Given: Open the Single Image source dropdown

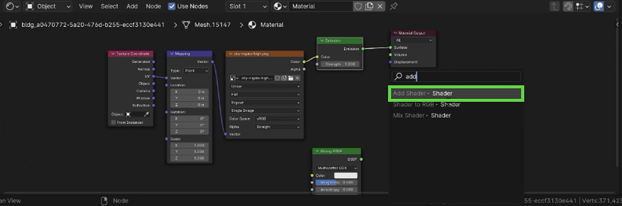Looking at the screenshot, I should pos(265,110).
